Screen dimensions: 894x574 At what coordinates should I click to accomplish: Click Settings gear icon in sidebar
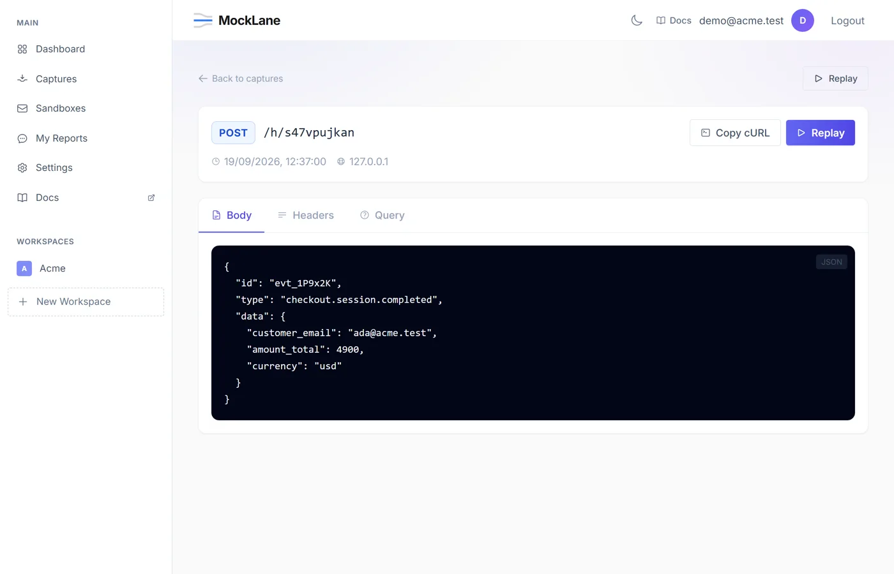pyautogui.click(x=22, y=168)
